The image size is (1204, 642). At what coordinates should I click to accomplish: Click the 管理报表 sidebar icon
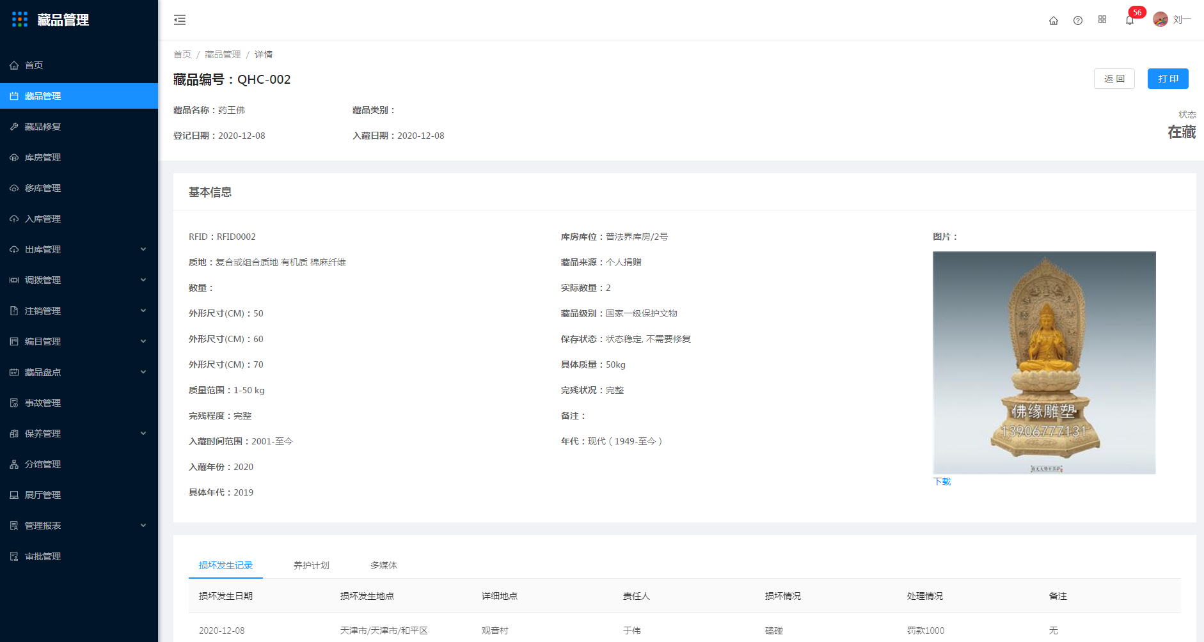pos(14,526)
